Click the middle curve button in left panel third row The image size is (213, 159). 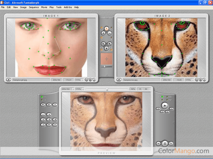[49, 120]
